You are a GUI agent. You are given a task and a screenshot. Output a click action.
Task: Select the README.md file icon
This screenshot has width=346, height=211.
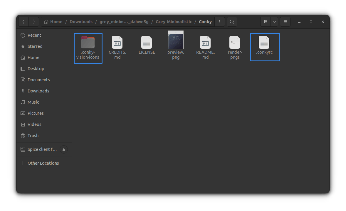205,43
